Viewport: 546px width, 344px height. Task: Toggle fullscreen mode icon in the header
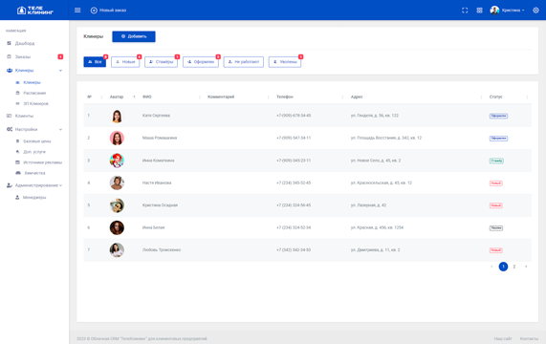pyautogui.click(x=465, y=11)
